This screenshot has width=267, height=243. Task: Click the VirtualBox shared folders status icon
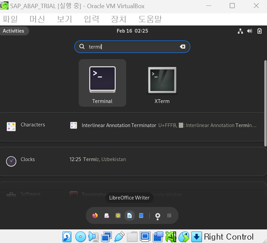coord(132,237)
